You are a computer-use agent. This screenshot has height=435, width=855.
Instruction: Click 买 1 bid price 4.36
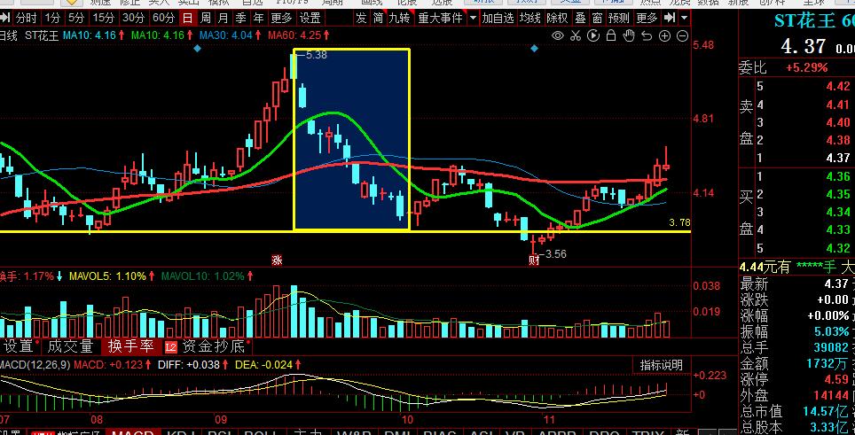(x=837, y=176)
